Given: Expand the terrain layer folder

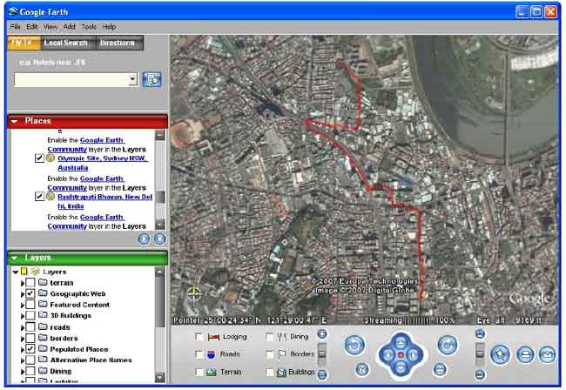Looking at the screenshot, I should coord(23,283).
